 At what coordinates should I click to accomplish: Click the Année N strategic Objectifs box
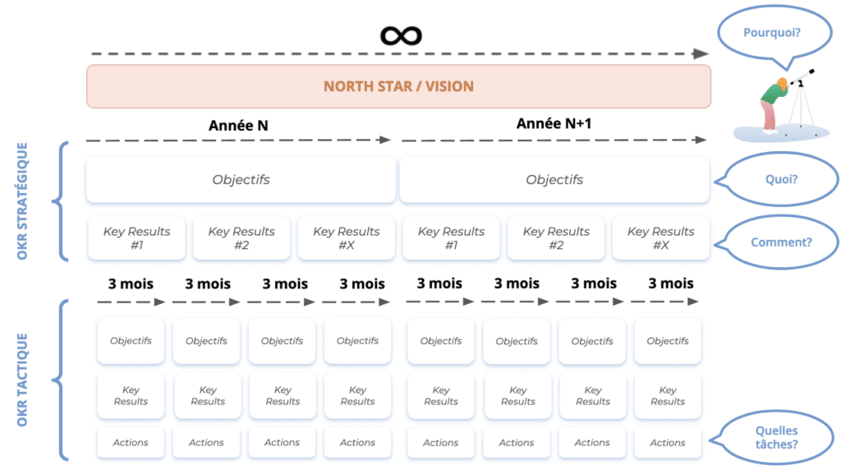click(241, 180)
